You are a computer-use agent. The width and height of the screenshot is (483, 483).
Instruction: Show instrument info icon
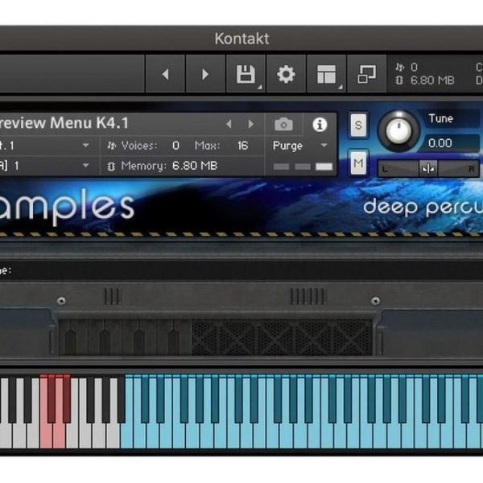click(x=320, y=125)
